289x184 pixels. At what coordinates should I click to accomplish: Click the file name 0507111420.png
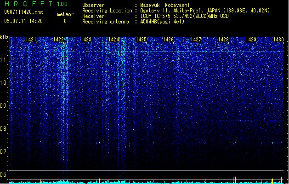(23, 12)
